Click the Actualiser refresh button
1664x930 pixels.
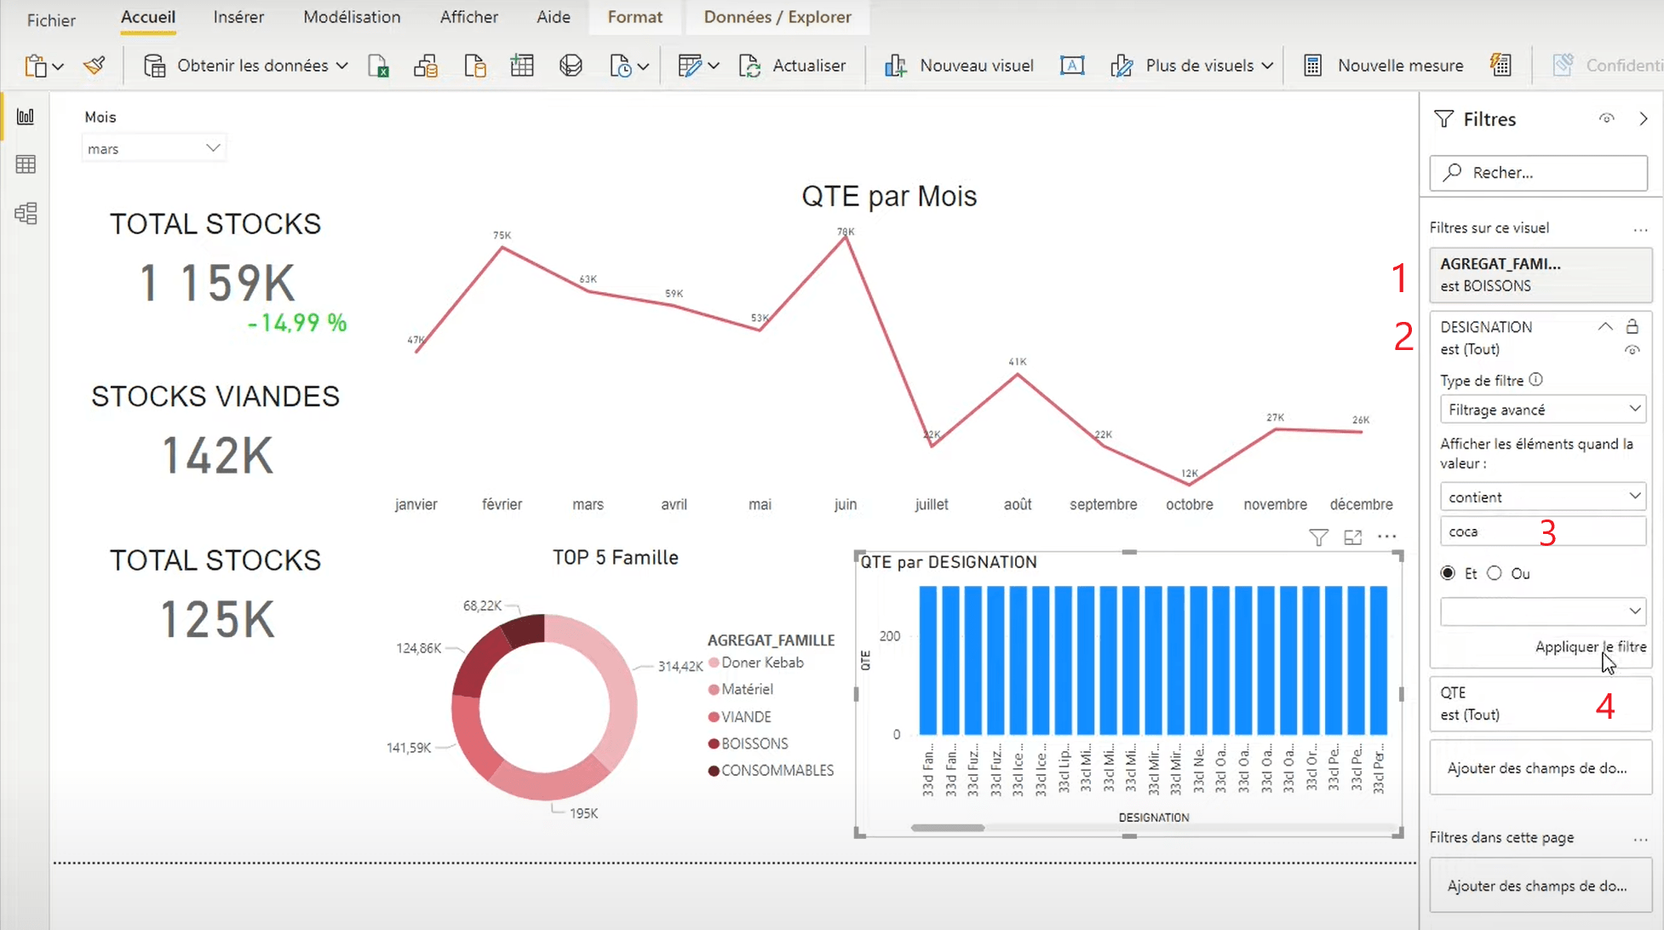794,66
